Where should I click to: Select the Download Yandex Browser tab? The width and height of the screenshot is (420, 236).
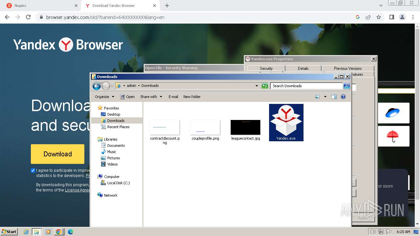click(x=120, y=6)
